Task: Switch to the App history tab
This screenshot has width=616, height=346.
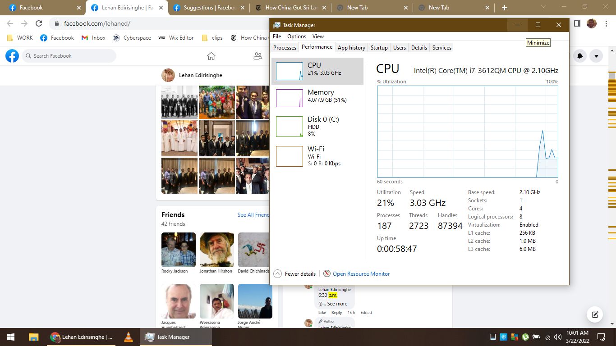Action: click(x=351, y=48)
